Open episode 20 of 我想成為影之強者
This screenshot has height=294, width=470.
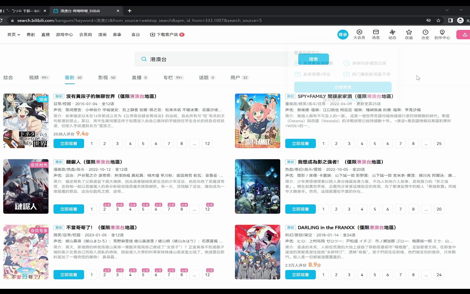pos(439,209)
